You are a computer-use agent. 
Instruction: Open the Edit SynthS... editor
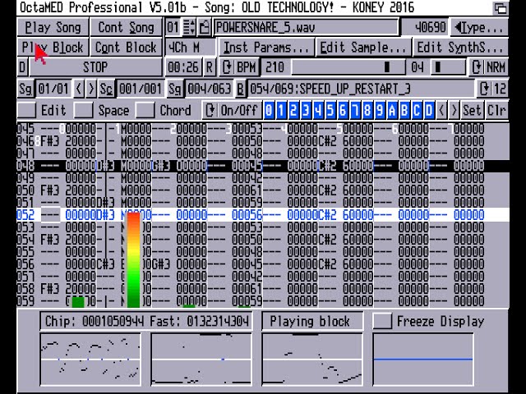[460, 48]
